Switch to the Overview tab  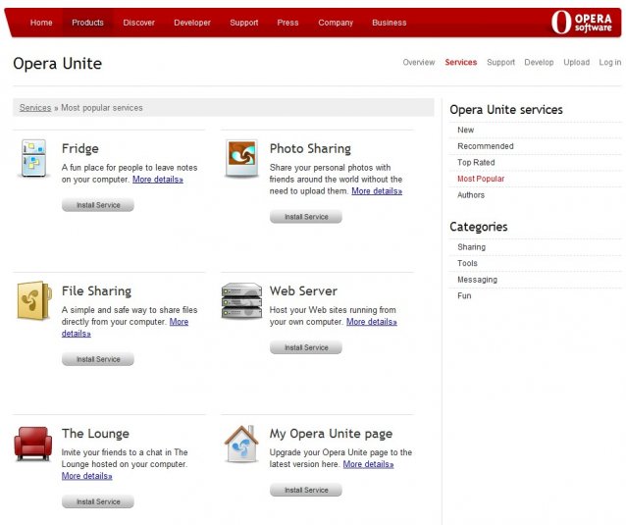(x=418, y=62)
